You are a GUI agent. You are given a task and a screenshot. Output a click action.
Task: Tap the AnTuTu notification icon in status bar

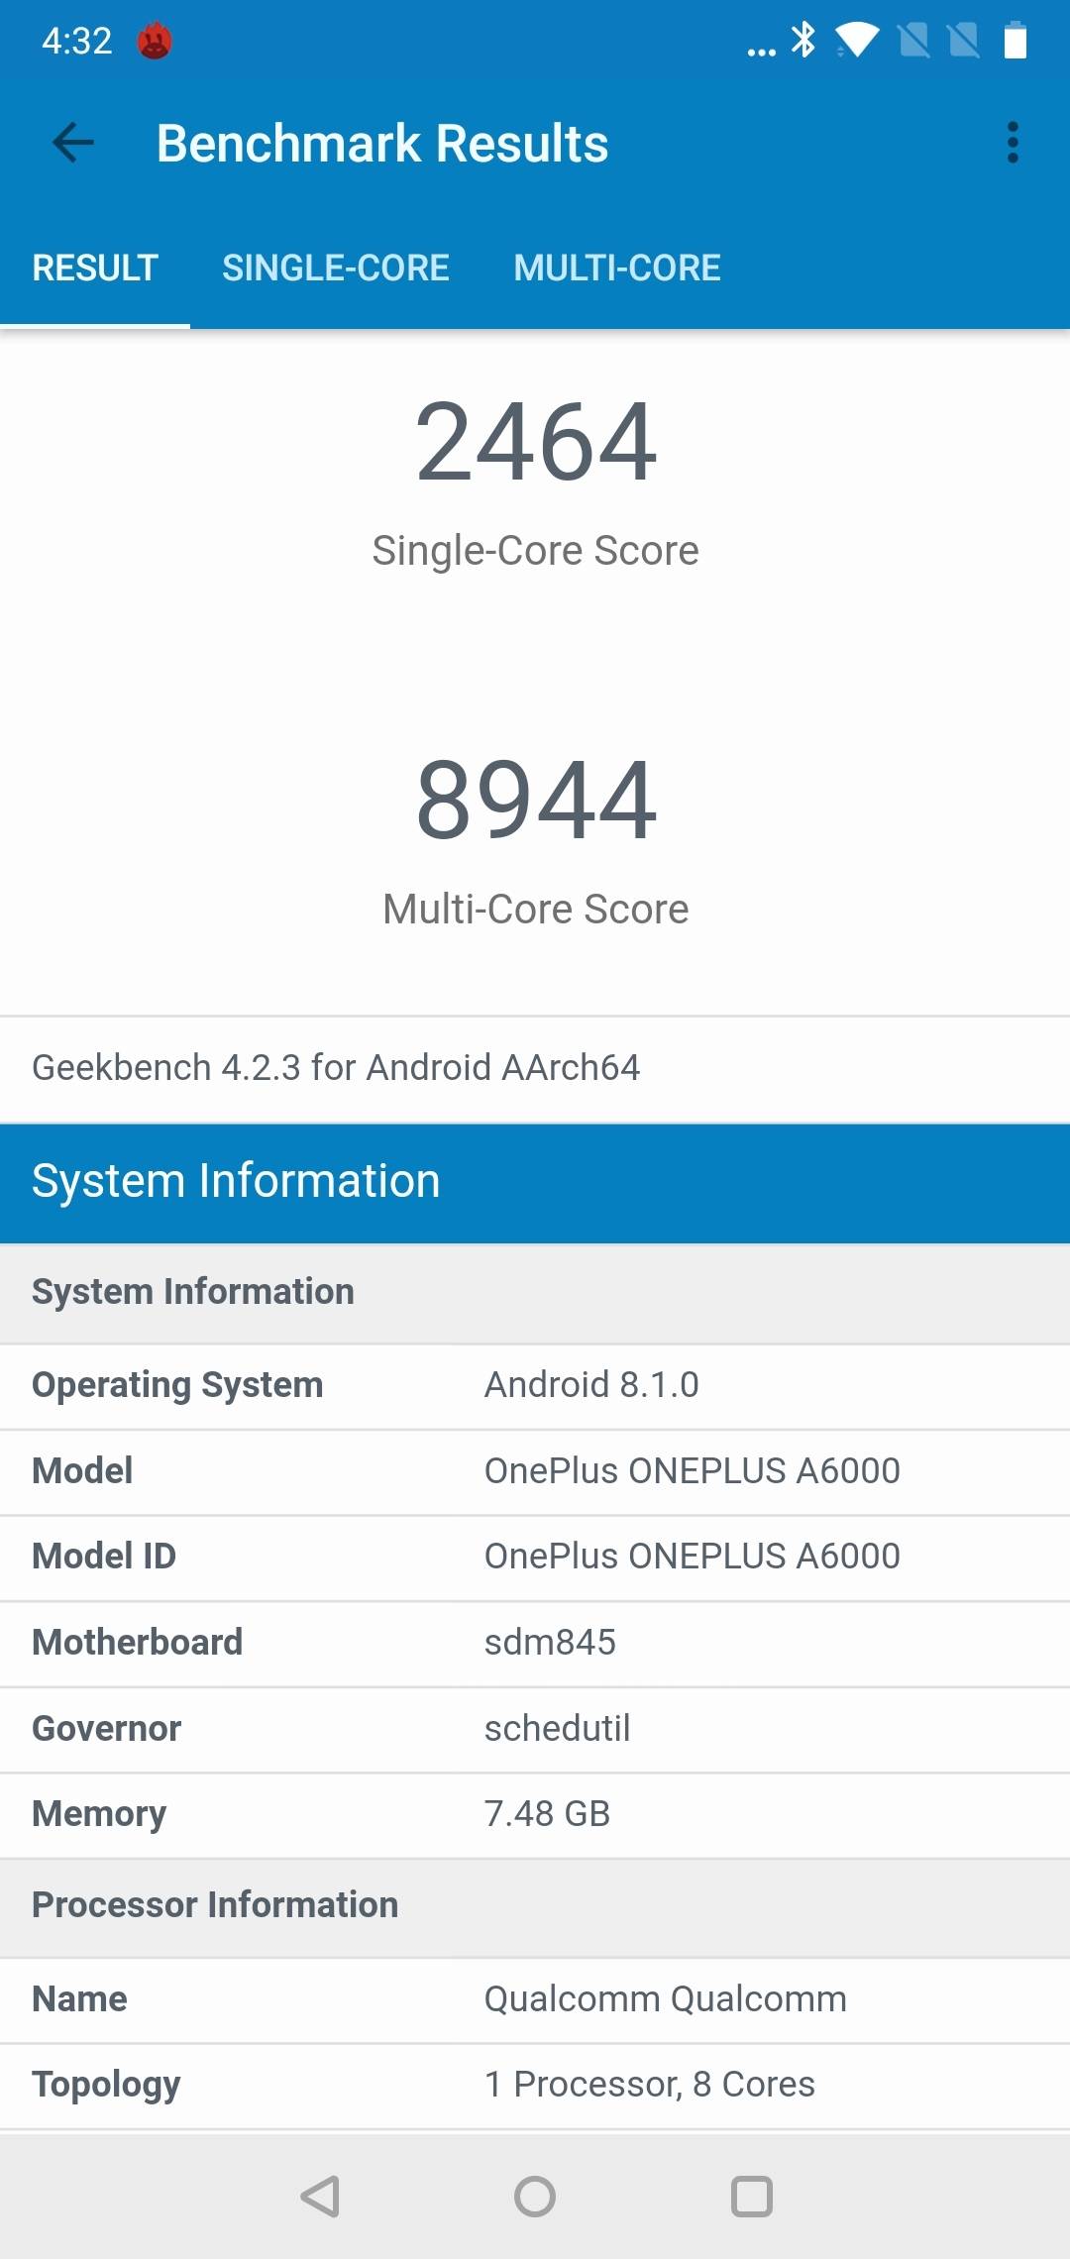tap(155, 41)
